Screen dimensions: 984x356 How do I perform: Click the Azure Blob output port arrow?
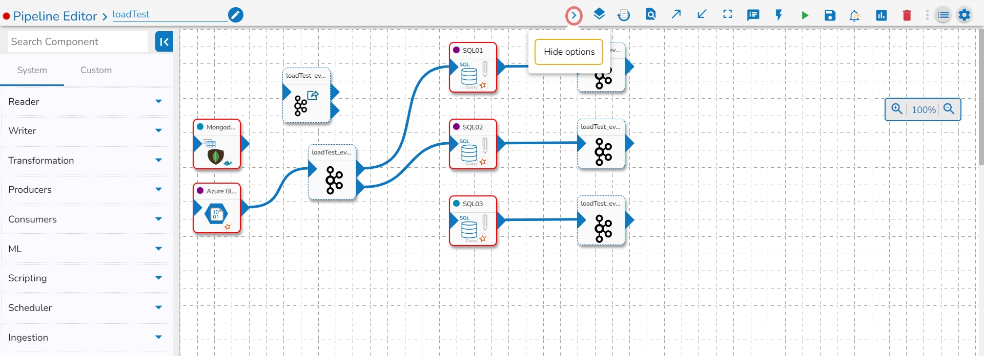[x=245, y=208]
